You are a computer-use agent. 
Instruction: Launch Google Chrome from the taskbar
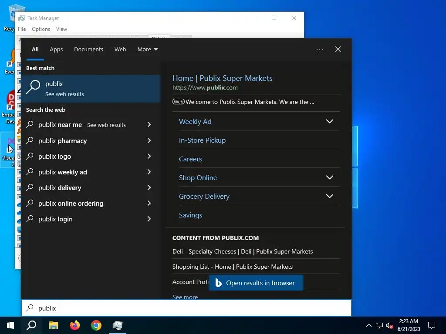pos(96,325)
